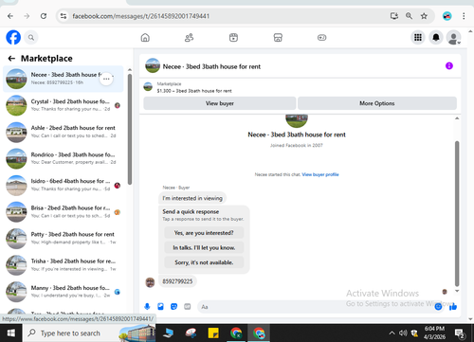Open Chrome profile avatar
This screenshot has height=342, width=474.
point(447,16)
